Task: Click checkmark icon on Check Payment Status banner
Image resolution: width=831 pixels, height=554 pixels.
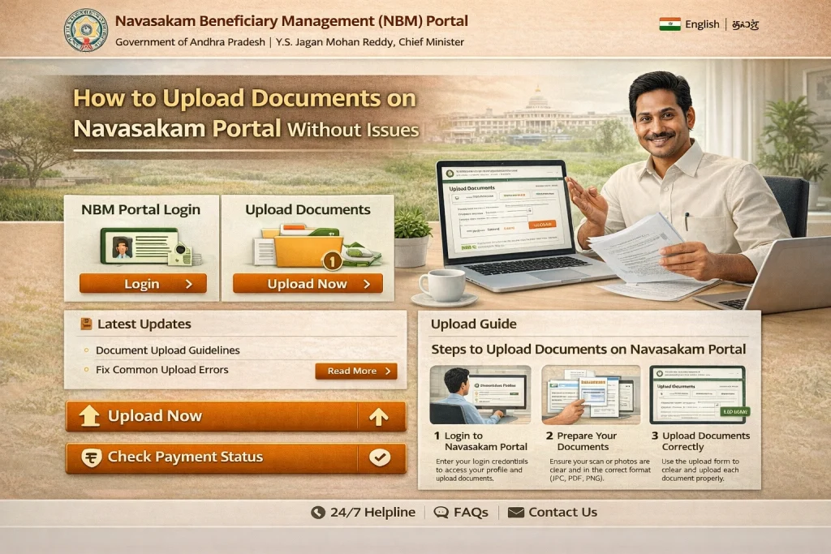Action: point(380,457)
